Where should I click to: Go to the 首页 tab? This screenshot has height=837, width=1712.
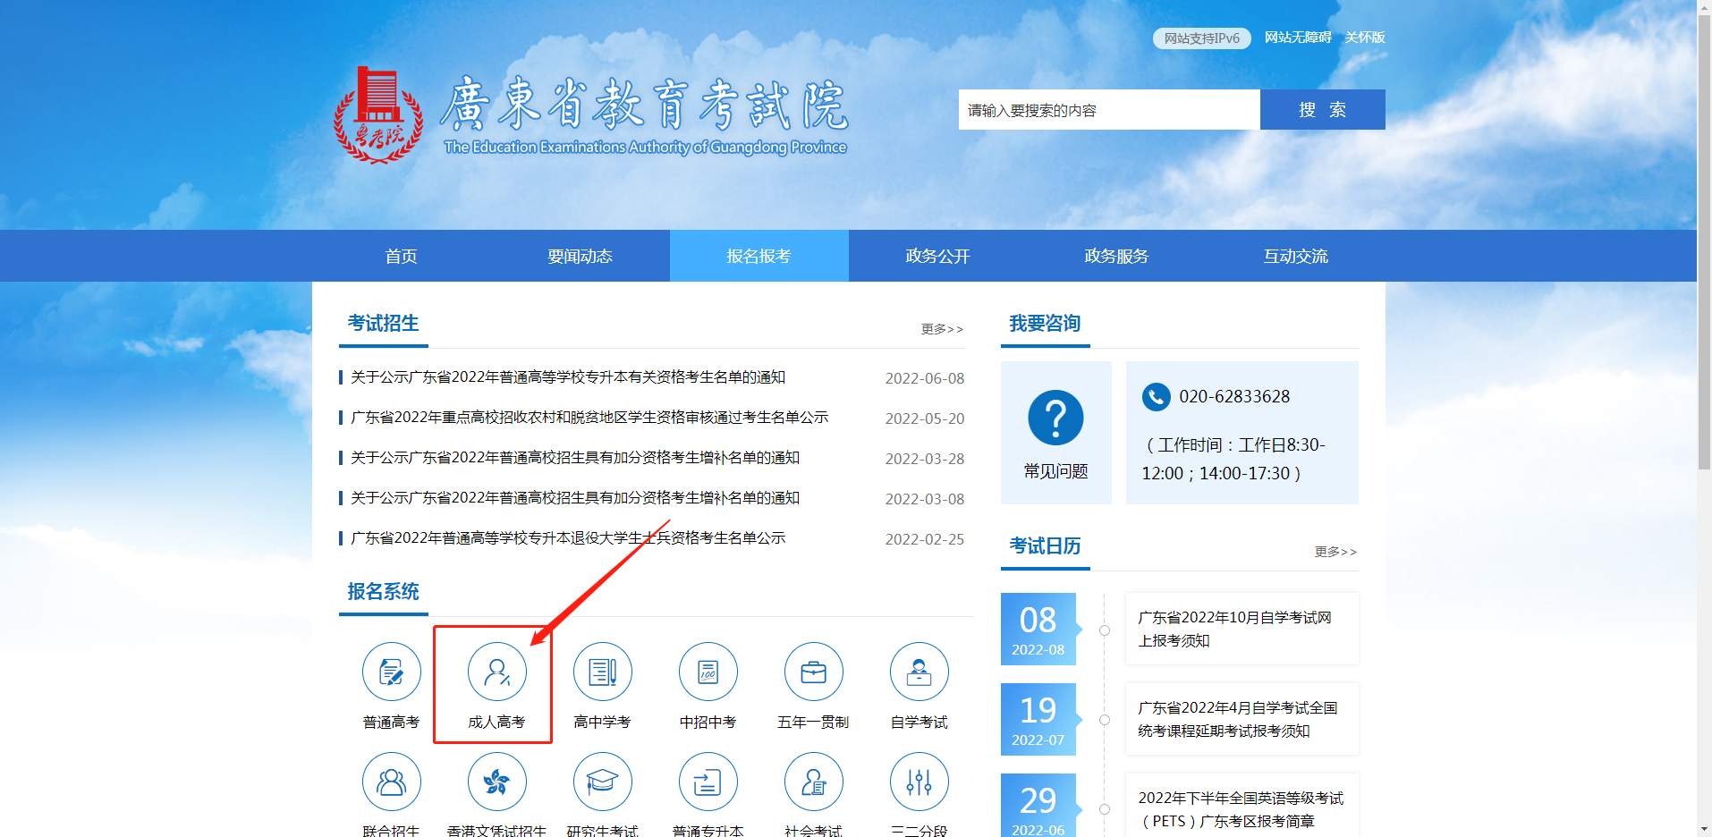(401, 256)
